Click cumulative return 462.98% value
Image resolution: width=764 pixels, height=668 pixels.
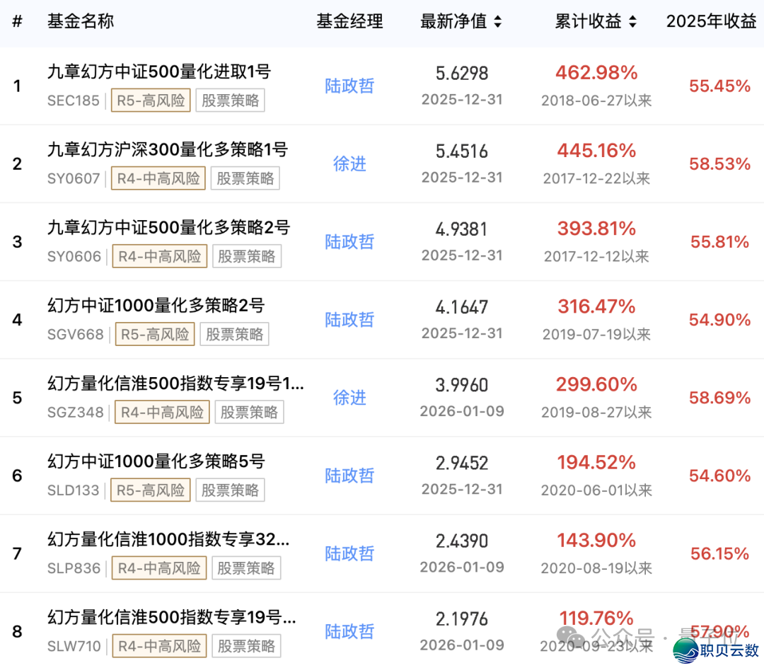click(x=596, y=73)
